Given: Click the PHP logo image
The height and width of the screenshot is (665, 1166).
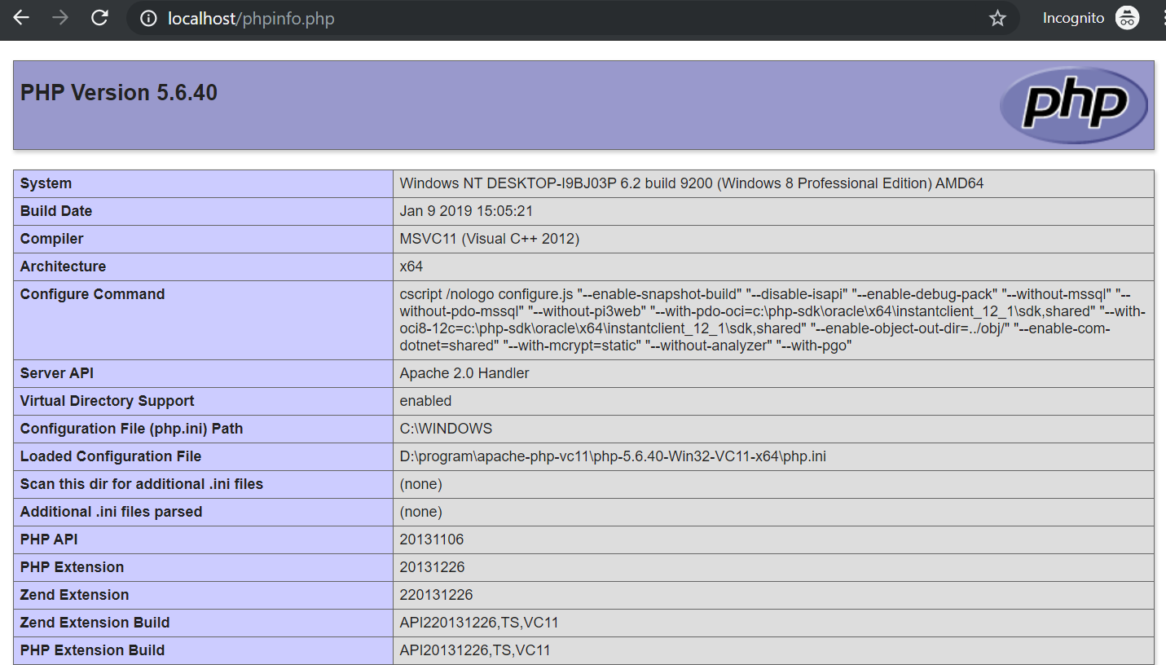Looking at the screenshot, I should tap(1074, 104).
